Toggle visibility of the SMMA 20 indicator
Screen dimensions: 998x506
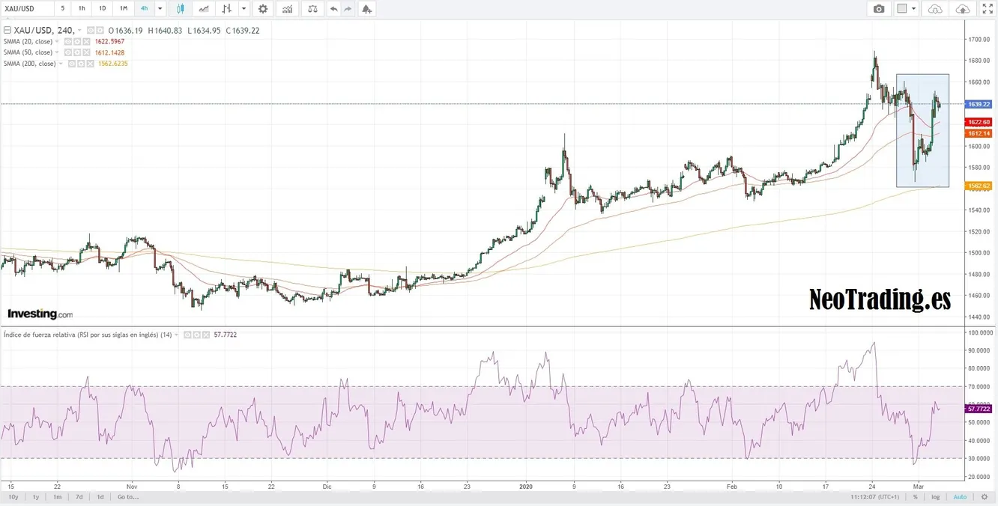click(x=68, y=42)
